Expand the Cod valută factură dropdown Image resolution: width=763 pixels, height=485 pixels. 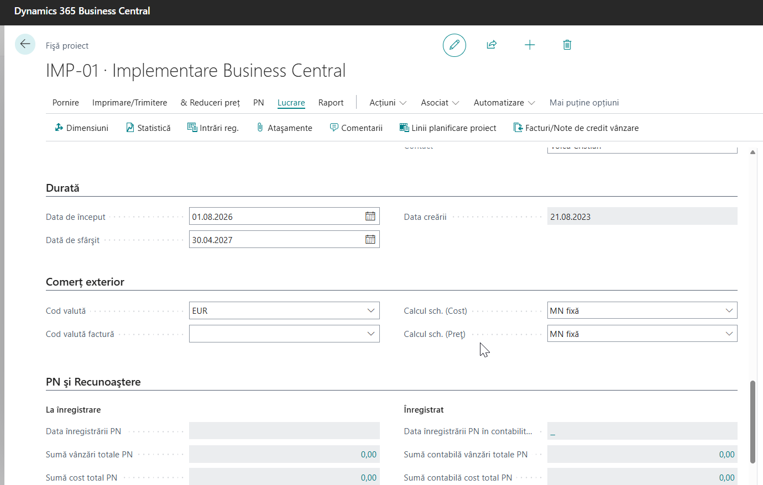pyautogui.click(x=370, y=334)
